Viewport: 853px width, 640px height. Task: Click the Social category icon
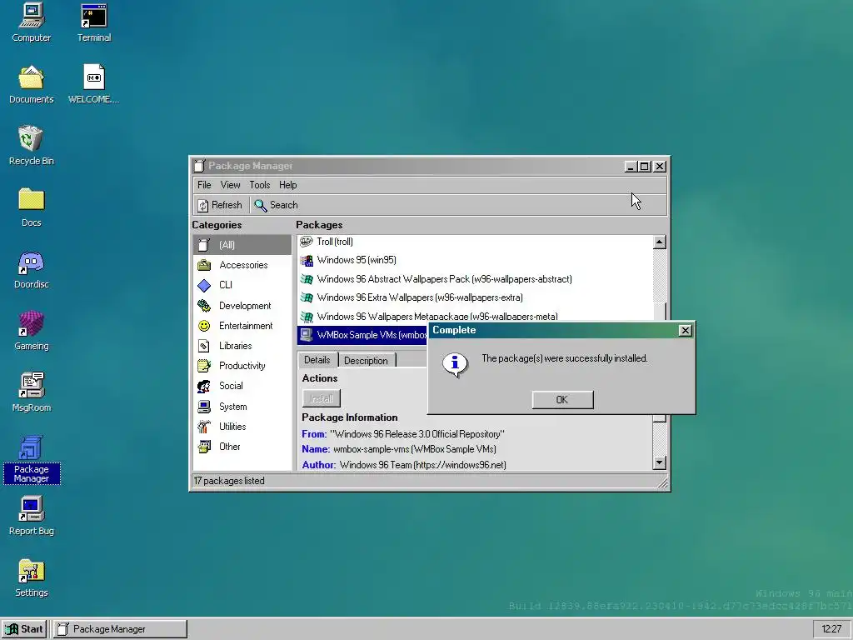pos(204,386)
